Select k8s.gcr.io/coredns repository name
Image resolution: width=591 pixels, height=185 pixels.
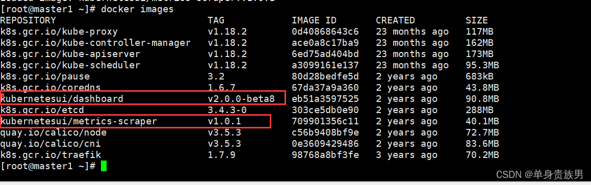(x=50, y=88)
